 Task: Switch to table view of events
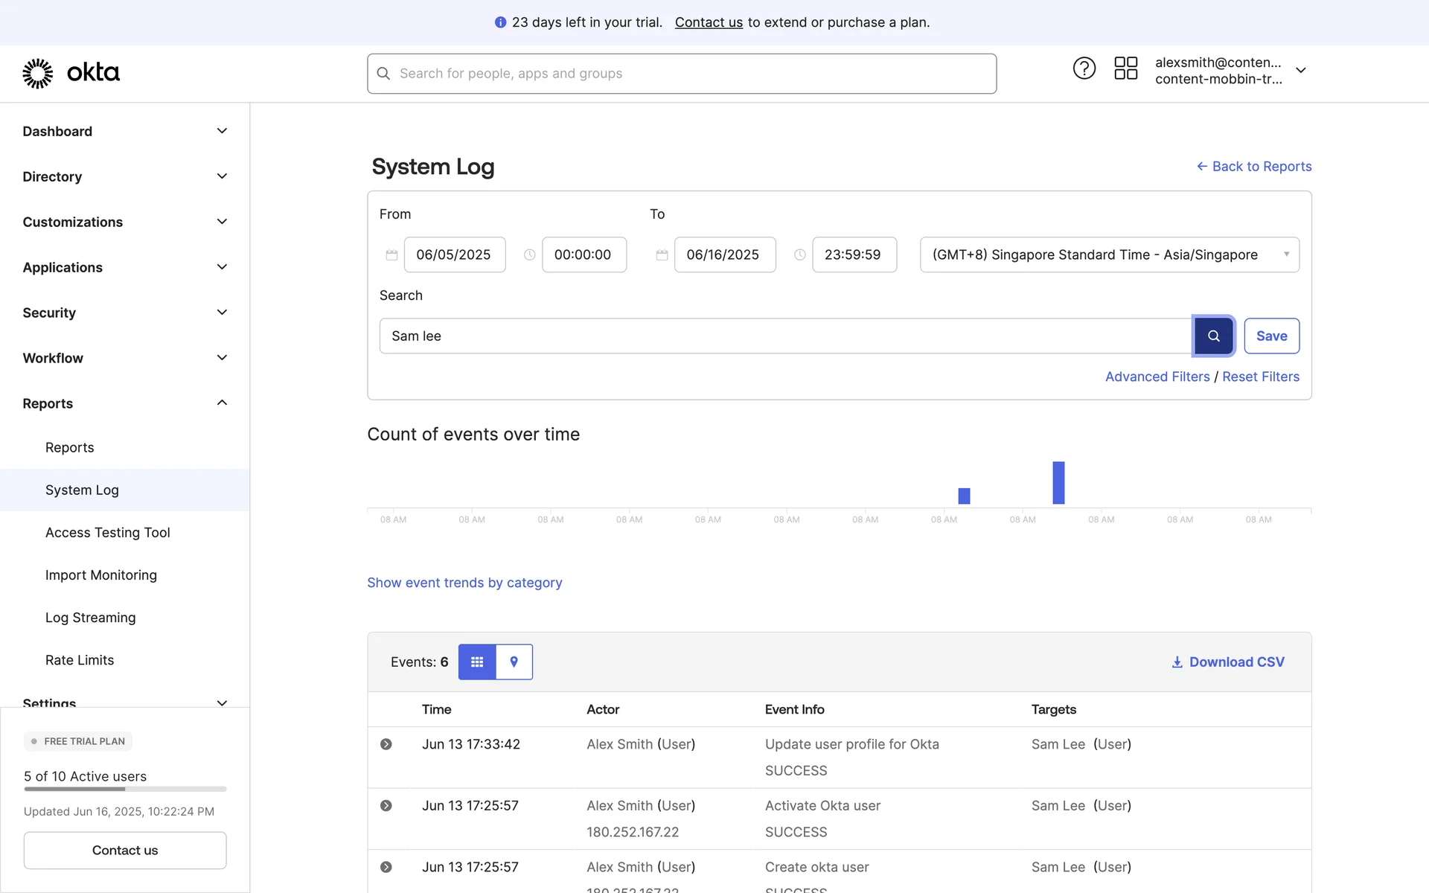pyautogui.click(x=477, y=662)
